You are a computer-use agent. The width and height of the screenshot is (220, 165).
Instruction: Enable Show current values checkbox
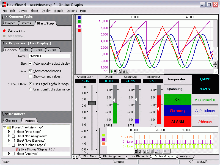[31, 76]
